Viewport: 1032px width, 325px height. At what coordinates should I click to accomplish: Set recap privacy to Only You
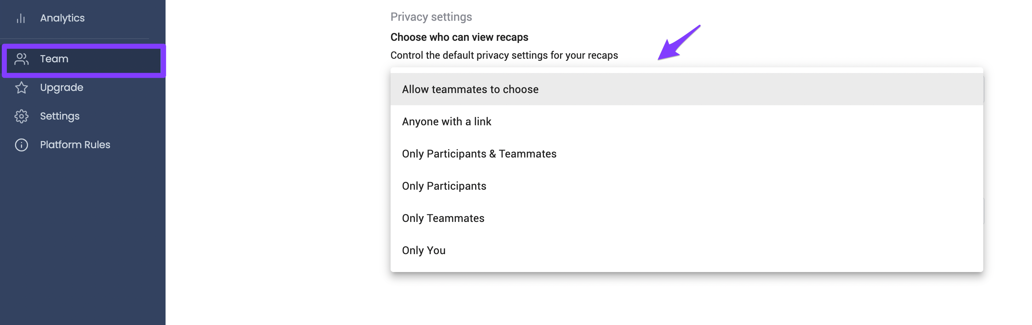pos(687,250)
